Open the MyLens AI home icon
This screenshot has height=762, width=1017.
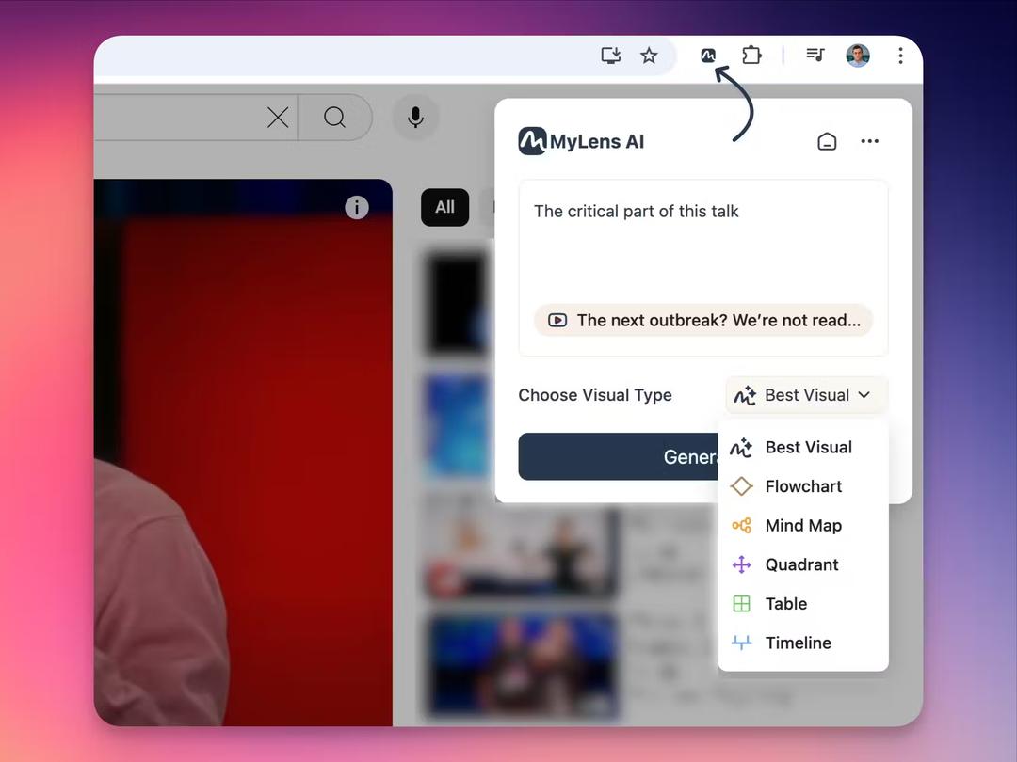click(827, 141)
